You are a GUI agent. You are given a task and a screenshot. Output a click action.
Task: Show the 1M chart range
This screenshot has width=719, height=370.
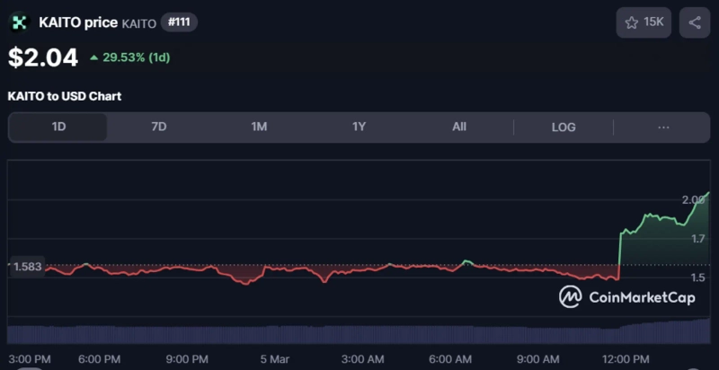(259, 127)
